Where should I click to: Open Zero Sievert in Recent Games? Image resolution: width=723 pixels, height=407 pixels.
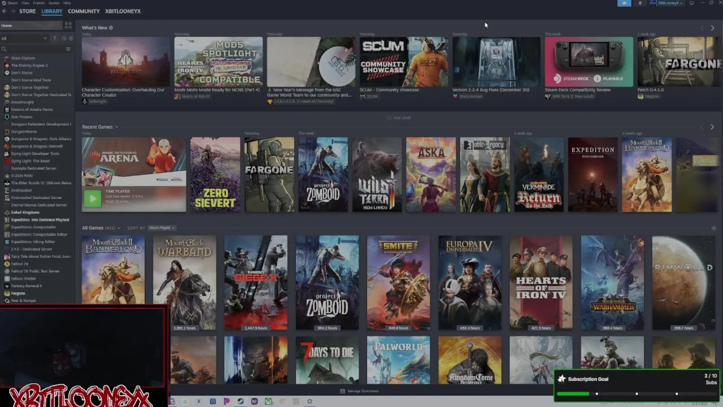(215, 175)
